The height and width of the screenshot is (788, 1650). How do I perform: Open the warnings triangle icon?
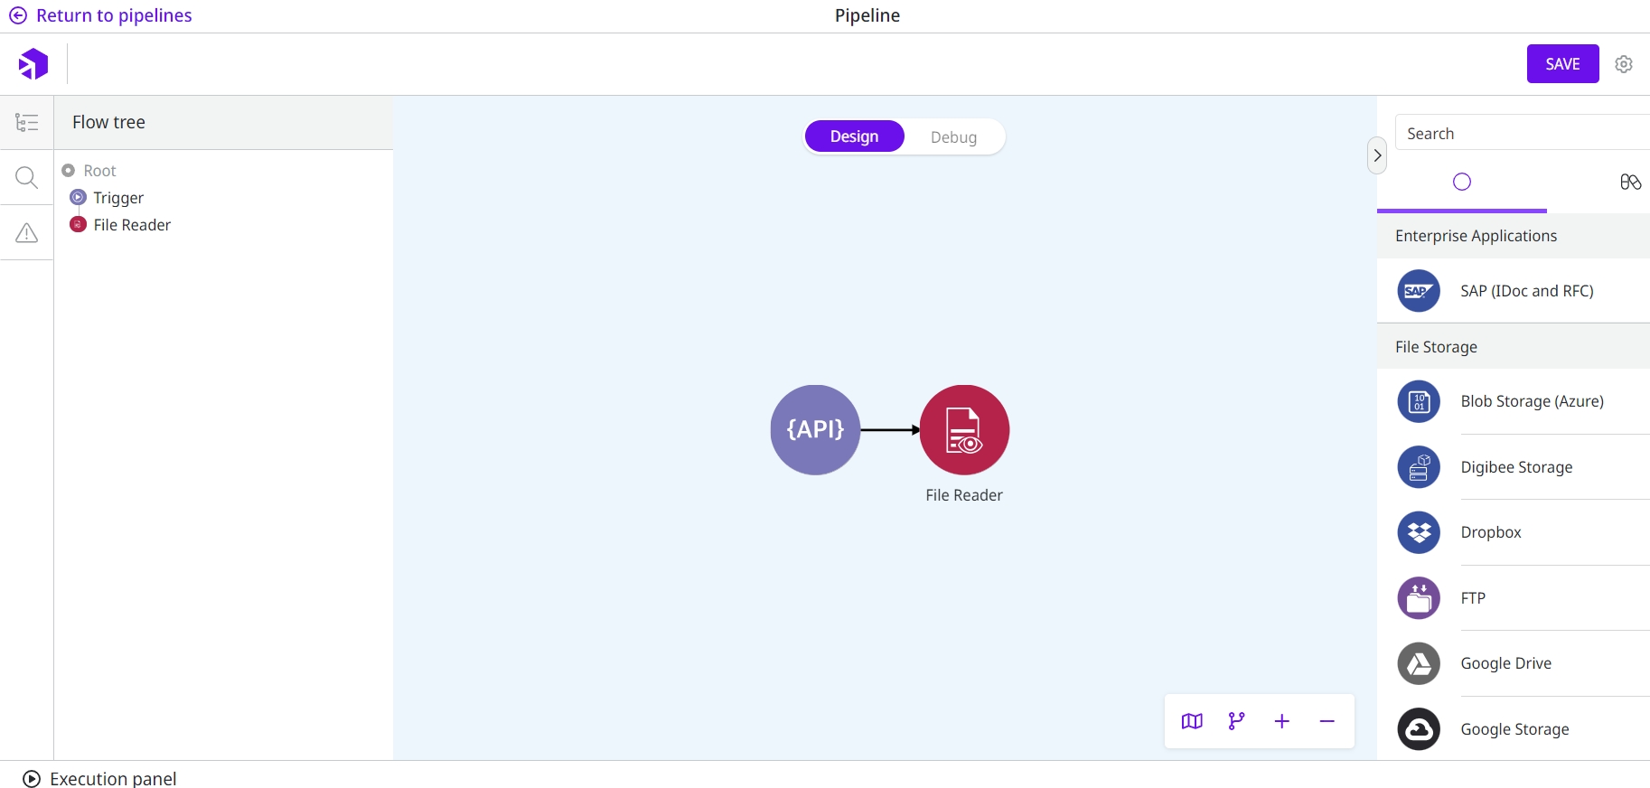point(27,233)
